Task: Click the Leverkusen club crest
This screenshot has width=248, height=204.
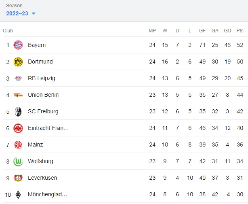Action: pos(18,178)
